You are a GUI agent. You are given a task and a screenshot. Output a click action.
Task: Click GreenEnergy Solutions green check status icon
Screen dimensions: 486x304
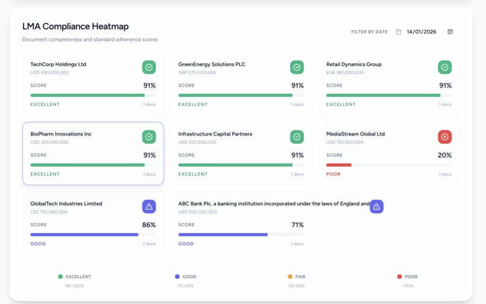297,67
